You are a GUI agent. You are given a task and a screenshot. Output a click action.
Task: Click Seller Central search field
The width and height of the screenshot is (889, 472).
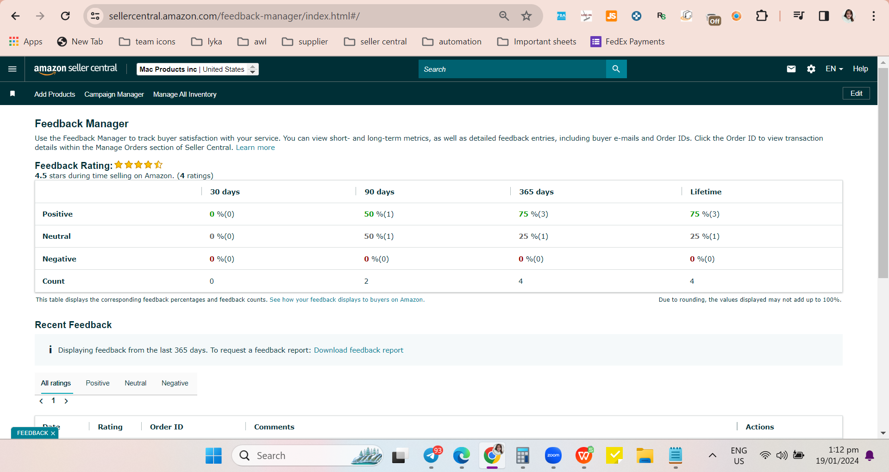512,69
